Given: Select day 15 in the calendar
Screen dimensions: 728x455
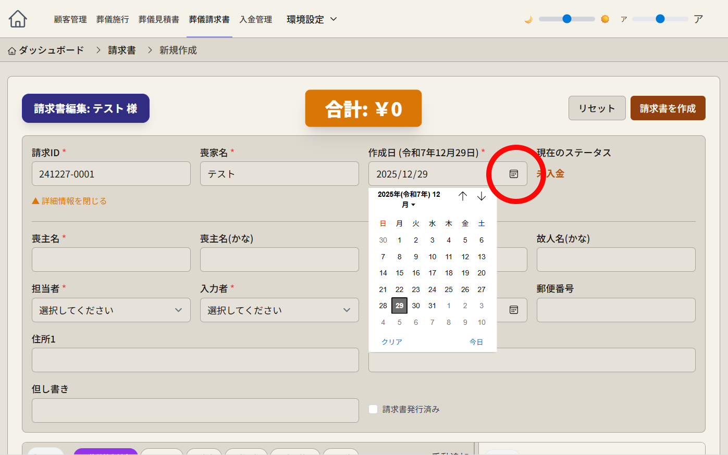Looking at the screenshot, I should [x=399, y=273].
